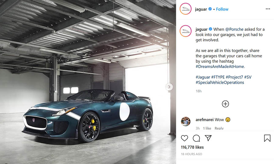
Task: Follow the jaguar account
Action: point(222,9)
